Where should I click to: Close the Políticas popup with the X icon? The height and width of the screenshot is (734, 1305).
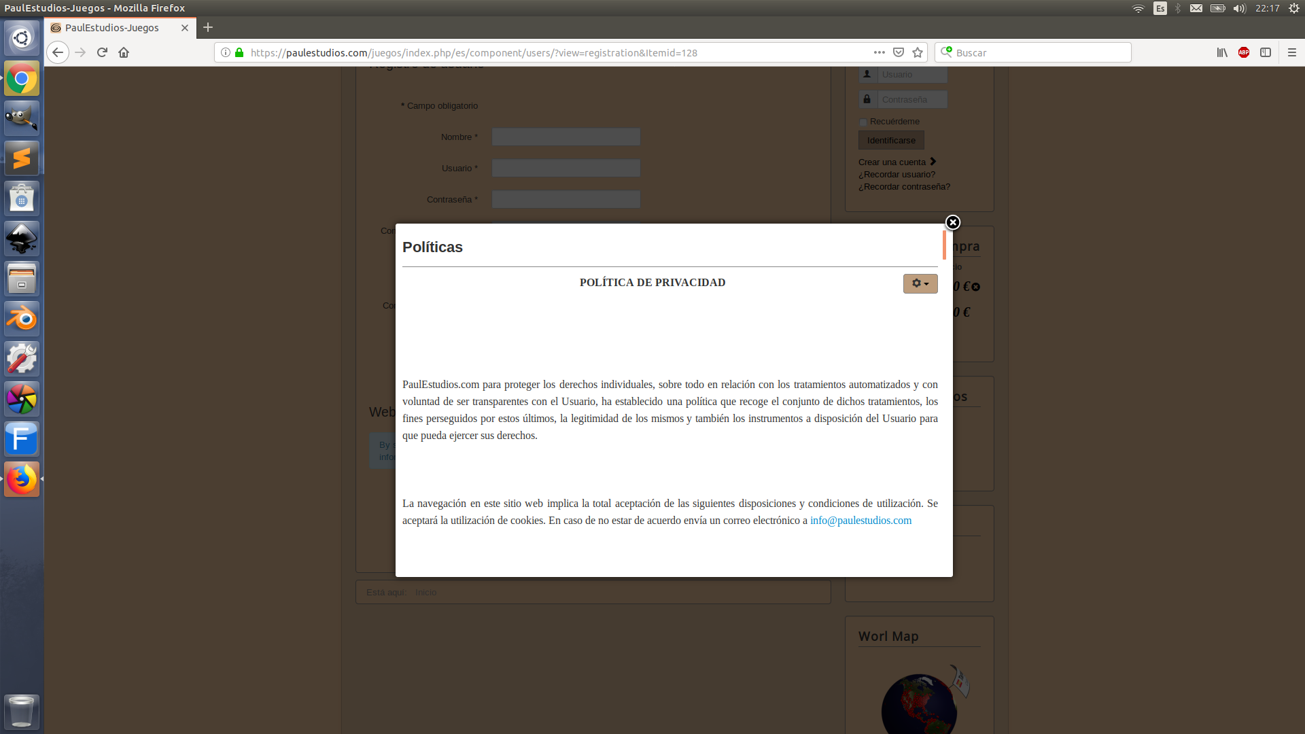[952, 222]
